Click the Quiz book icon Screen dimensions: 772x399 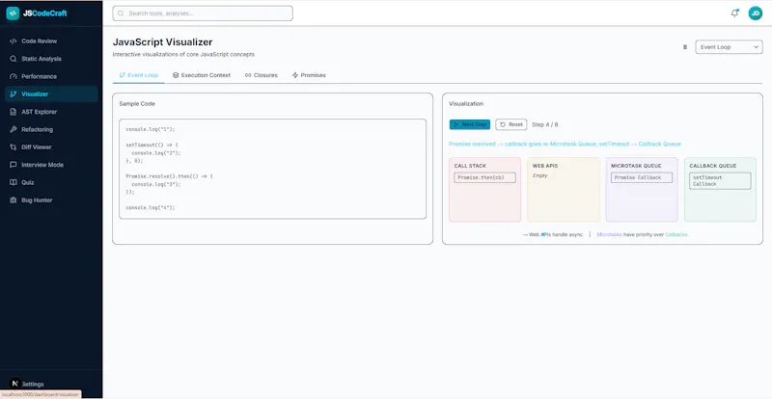click(14, 182)
